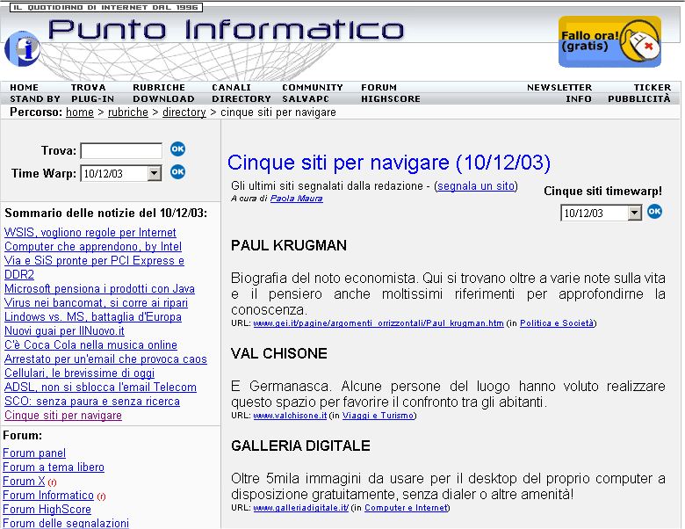This screenshot has width=685, height=529.
Task: Open 'Lindows vs. MS, battaglia d'Europa'
Action: pos(93,316)
